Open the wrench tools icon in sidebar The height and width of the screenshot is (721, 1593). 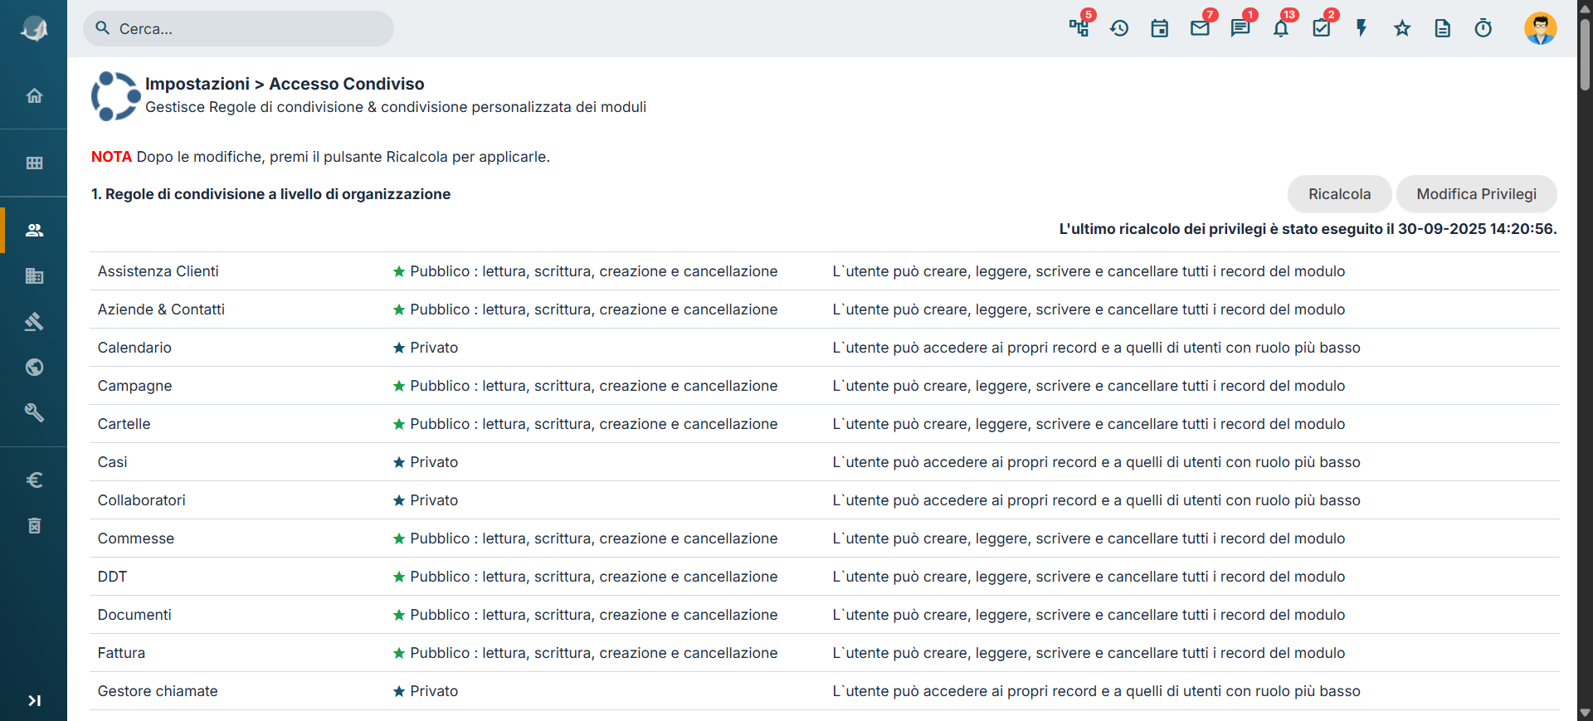pyautogui.click(x=34, y=412)
